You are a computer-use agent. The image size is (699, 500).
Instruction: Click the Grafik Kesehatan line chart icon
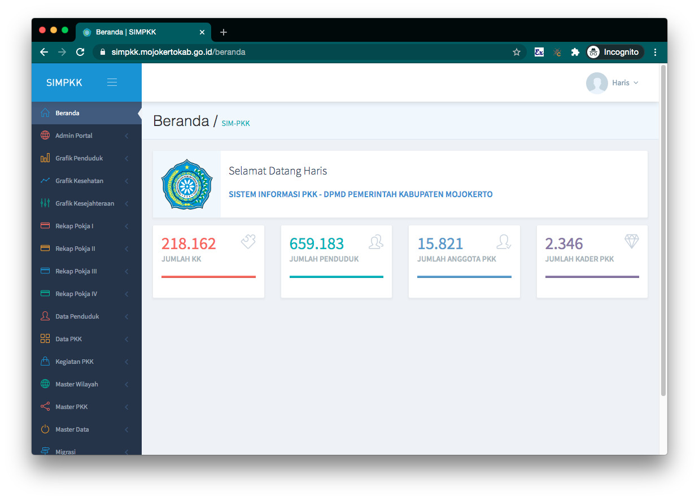45,181
